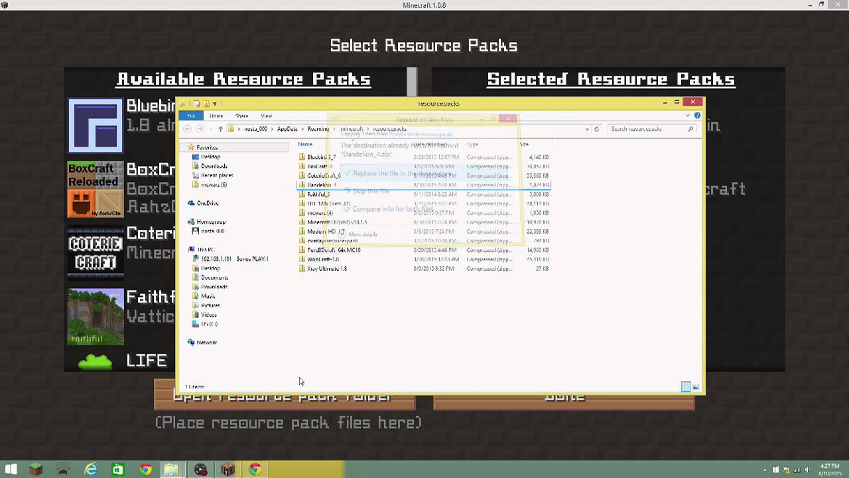Open the Share ribbon tab
This screenshot has height=478, width=849.
coord(241,116)
